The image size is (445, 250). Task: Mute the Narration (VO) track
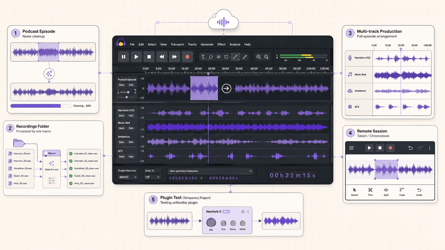121,116
